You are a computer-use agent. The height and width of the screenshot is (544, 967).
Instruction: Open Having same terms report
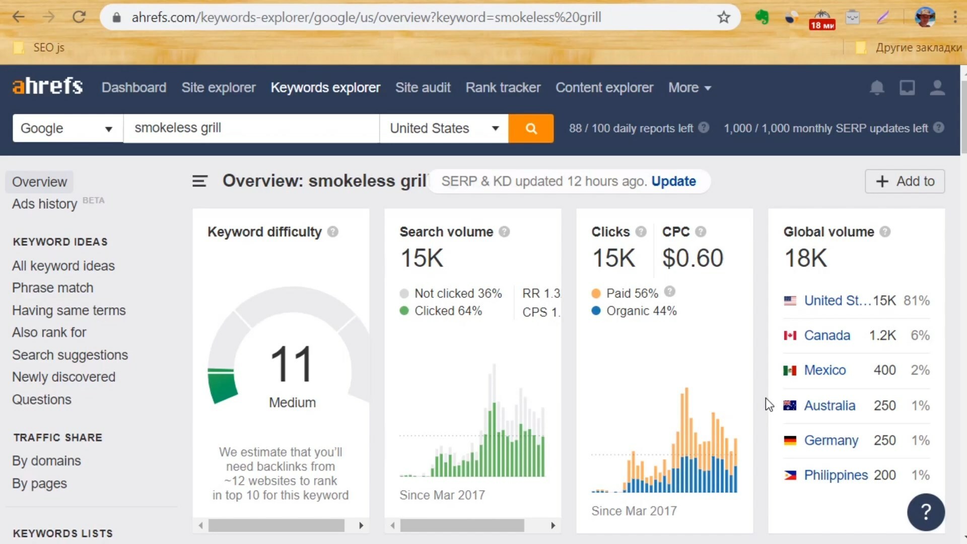click(69, 310)
